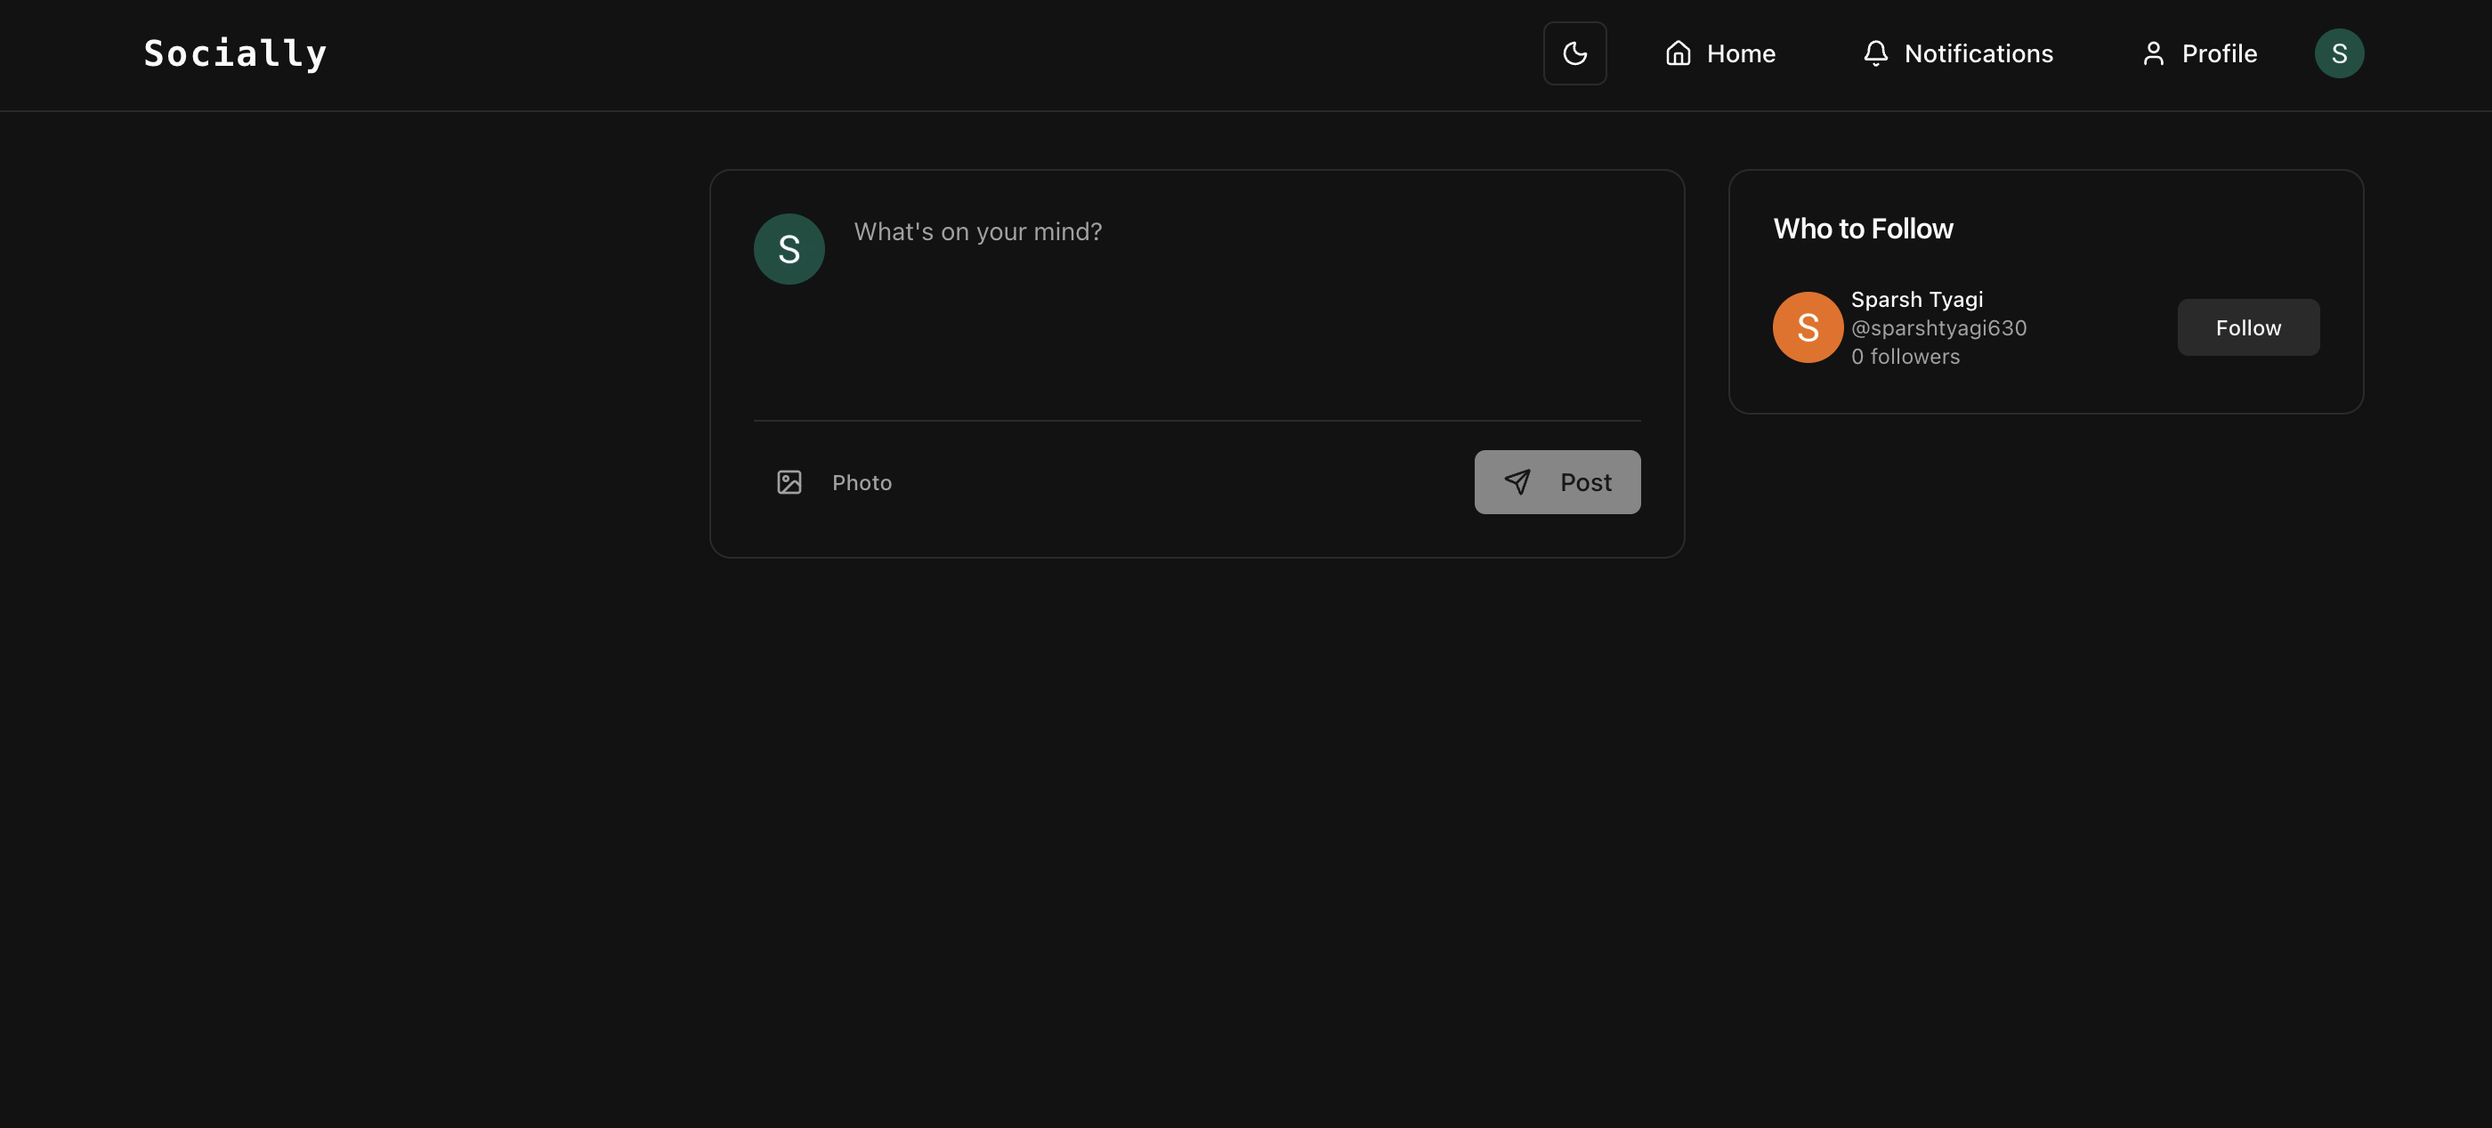Click the Notifications bell icon

(1875, 53)
